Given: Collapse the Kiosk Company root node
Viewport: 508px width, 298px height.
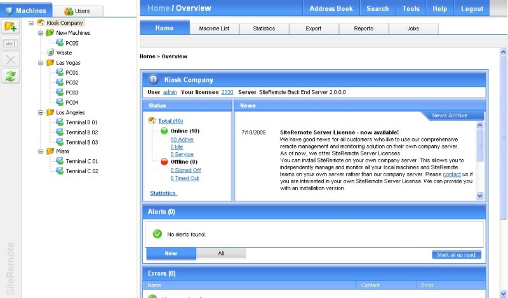Looking at the screenshot, I should pos(31,23).
